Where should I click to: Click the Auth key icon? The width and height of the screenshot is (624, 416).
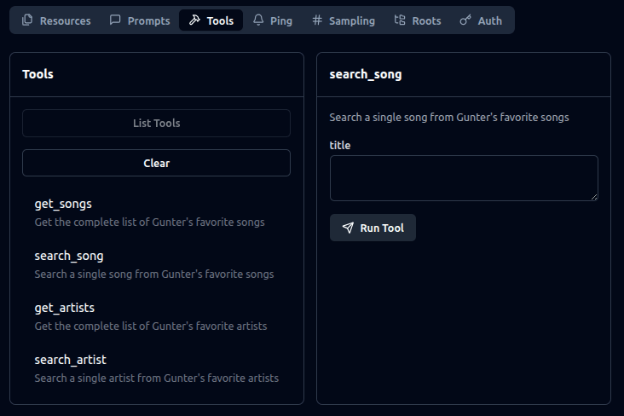click(x=465, y=20)
